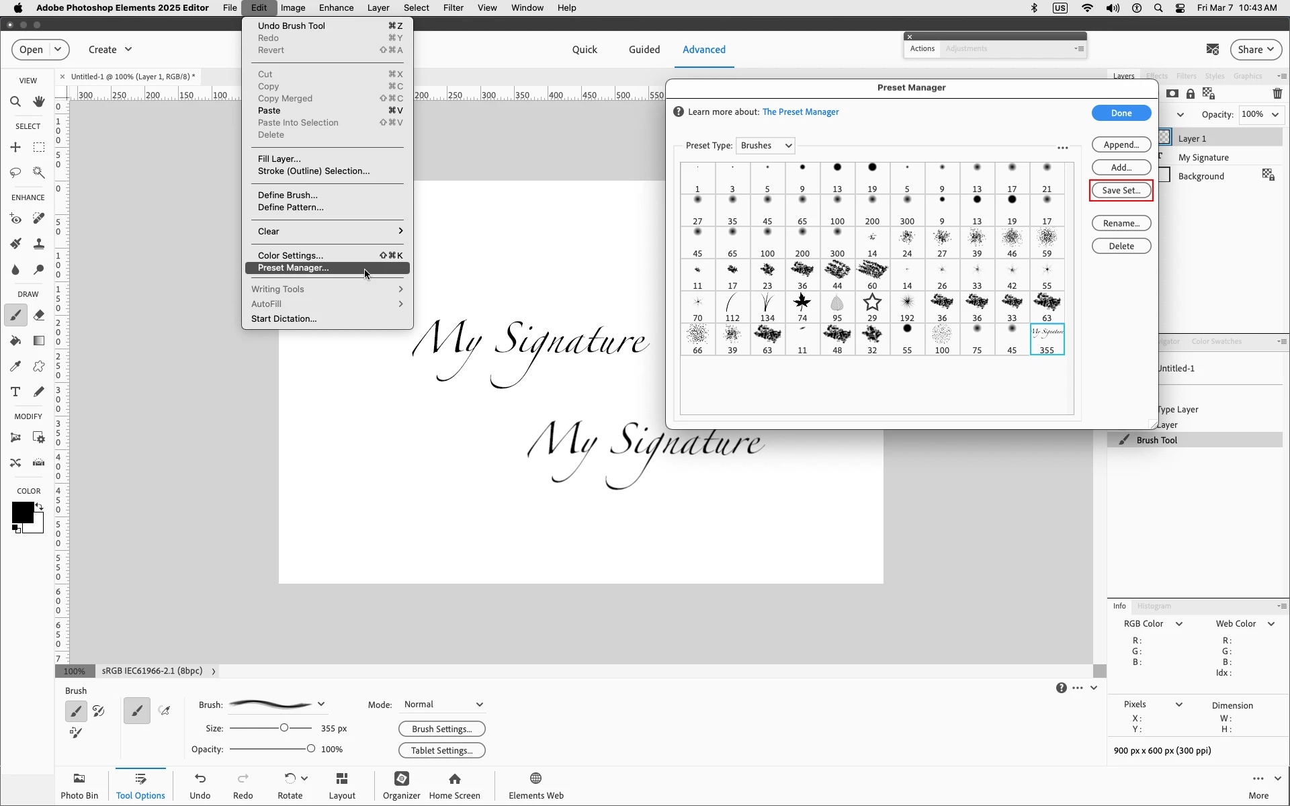This screenshot has width=1290, height=806.
Task: Select the 355 My Signature brush preset
Action: (1047, 339)
